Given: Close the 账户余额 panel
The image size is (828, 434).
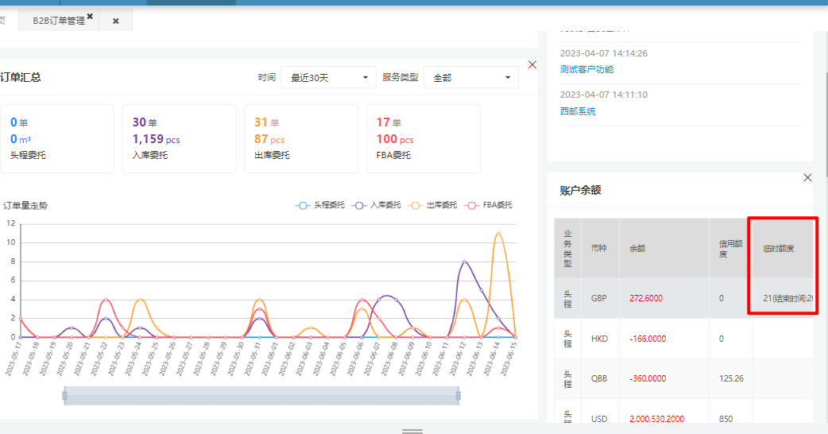Looking at the screenshot, I should 807,177.
